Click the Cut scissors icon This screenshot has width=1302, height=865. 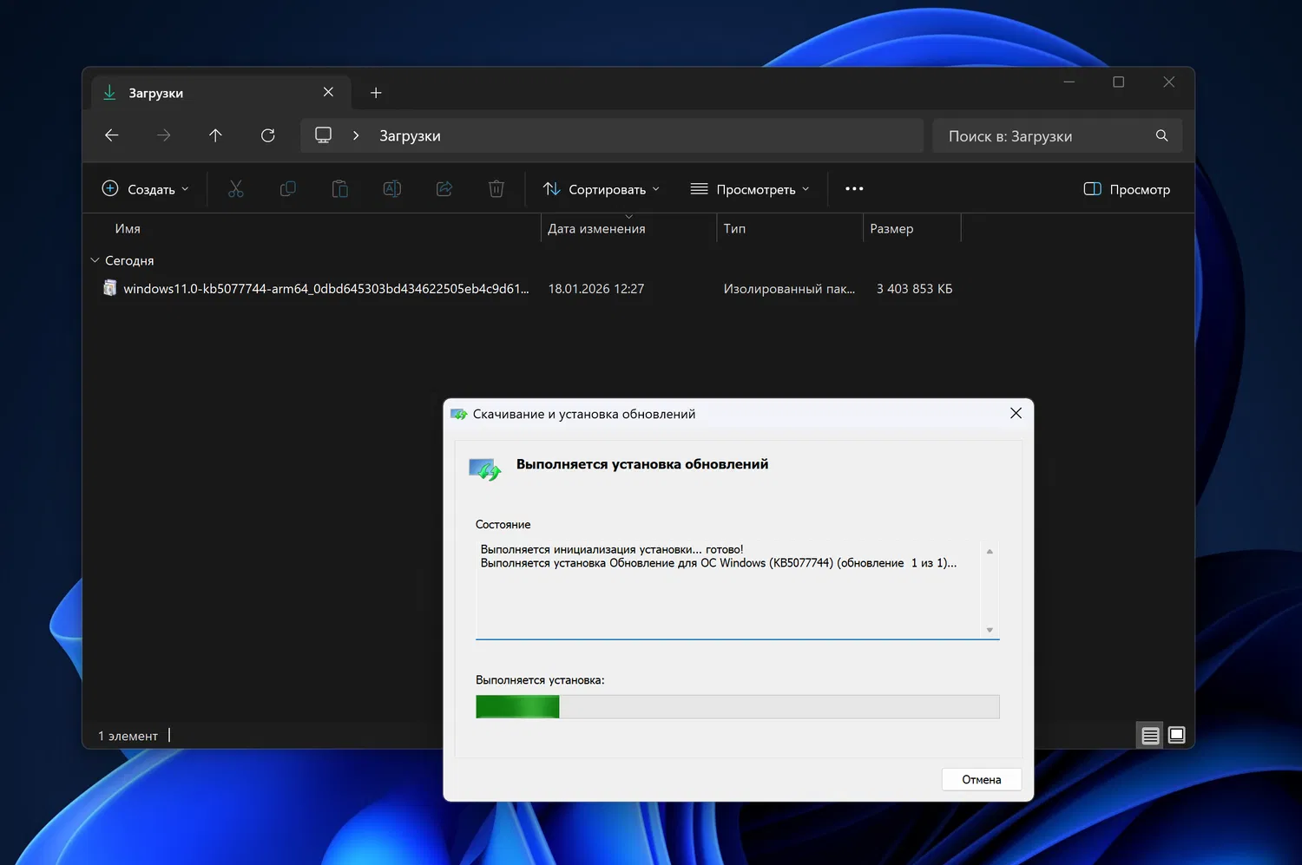tap(236, 189)
